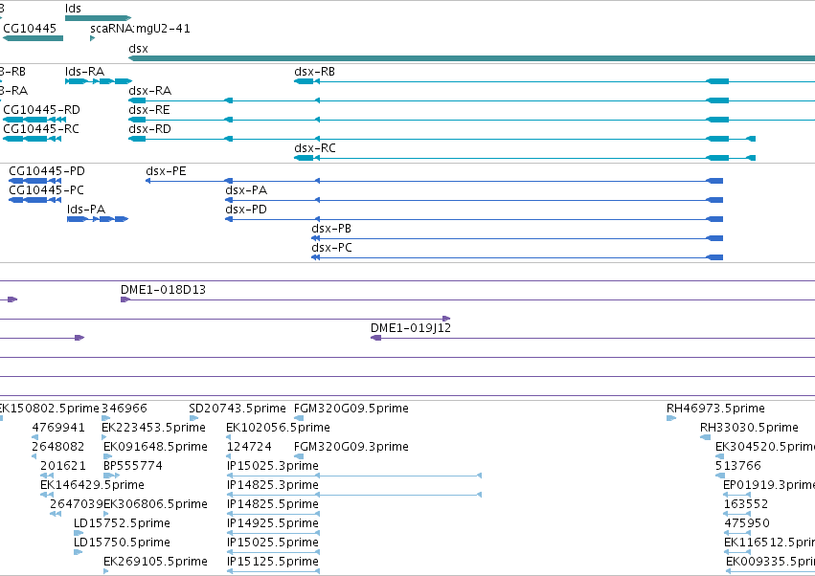Click the CG10445-PC protein label

click(x=46, y=190)
